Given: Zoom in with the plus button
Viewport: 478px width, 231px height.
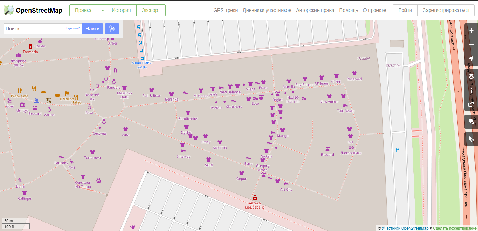Looking at the screenshot, I should 471,30.
